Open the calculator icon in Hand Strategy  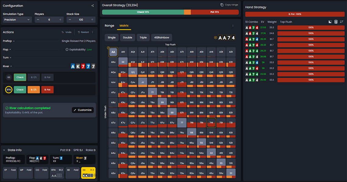[336, 22]
